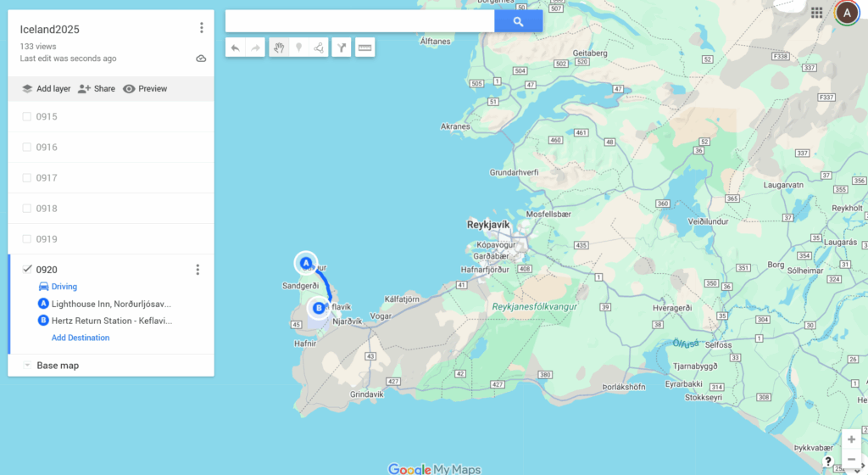Click the Hveragerði label on the map
868x475 pixels.
click(x=672, y=308)
